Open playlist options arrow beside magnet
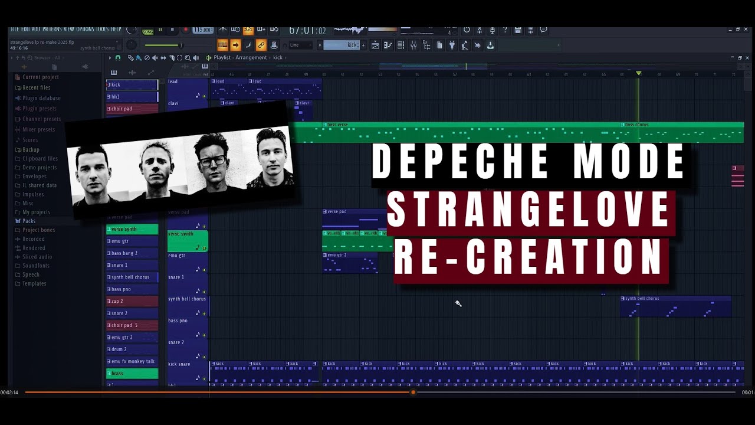Image resolution: width=755 pixels, height=425 pixels. [110, 58]
